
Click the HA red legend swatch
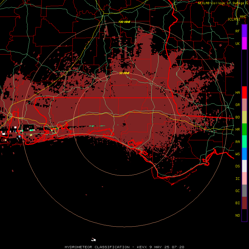tap(244, 92)
